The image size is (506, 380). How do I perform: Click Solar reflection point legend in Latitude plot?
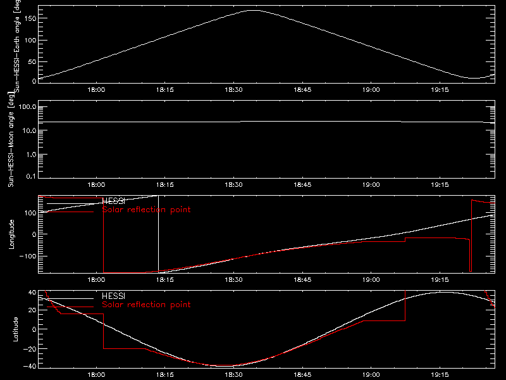pyautogui.click(x=146, y=305)
